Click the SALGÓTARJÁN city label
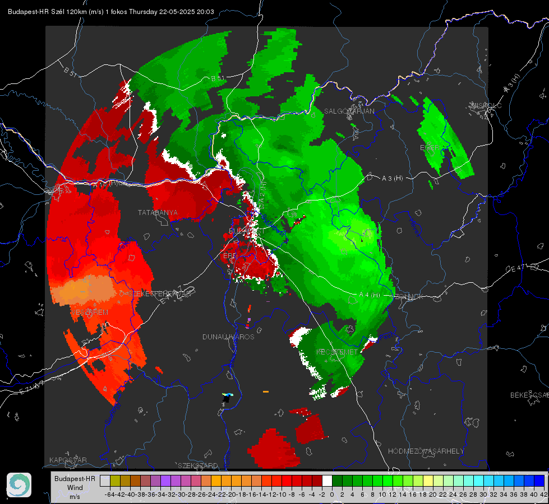The height and width of the screenshot is (504, 549). [349, 111]
